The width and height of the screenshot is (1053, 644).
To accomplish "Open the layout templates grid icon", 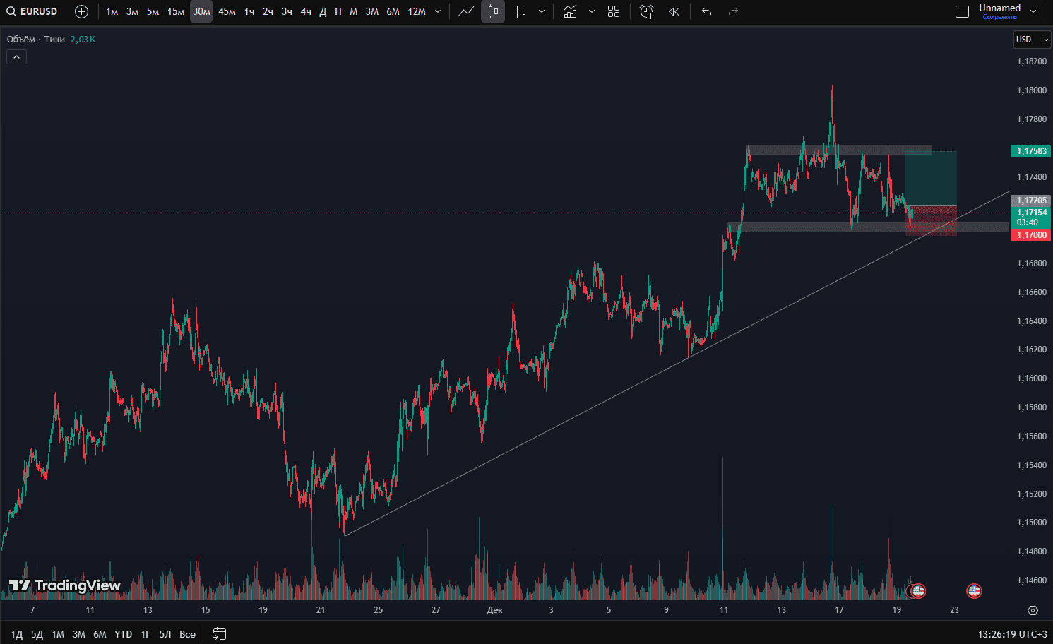I will coord(614,11).
